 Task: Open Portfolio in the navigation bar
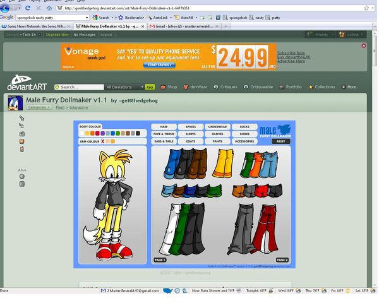click(291, 87)
